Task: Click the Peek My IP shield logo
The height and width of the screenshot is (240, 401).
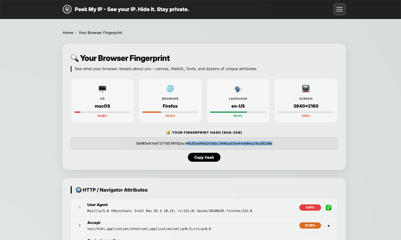Action: [x=67, y=9]
